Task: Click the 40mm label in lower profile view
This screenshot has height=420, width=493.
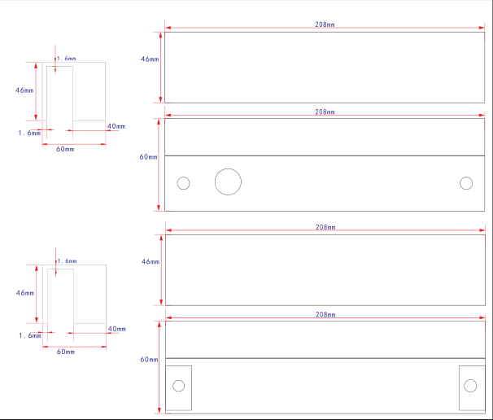Action: pyautogui.click(x=117, y=329)
